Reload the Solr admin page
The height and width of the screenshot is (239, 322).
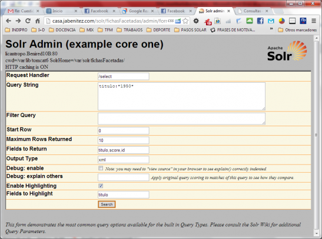28,21
